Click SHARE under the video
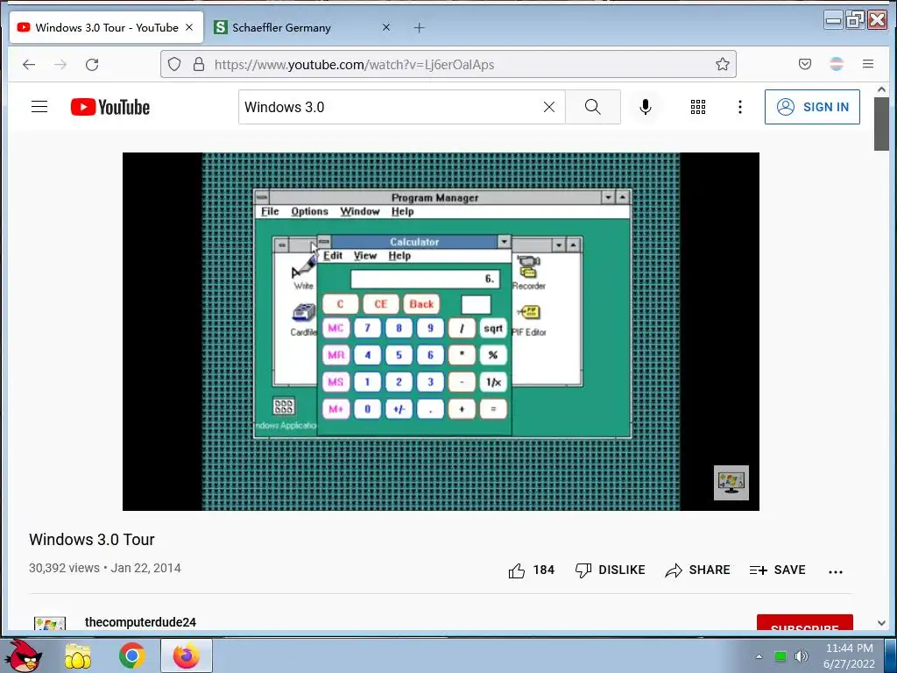The image size is (897, 673). pos(697,570)
